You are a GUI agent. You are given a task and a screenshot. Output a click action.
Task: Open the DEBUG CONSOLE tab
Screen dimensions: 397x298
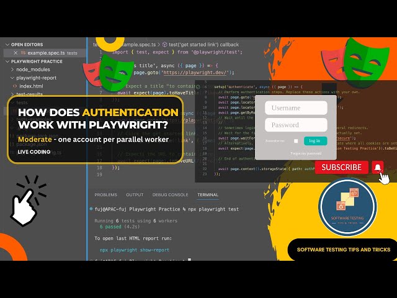(x=170, y=194)
